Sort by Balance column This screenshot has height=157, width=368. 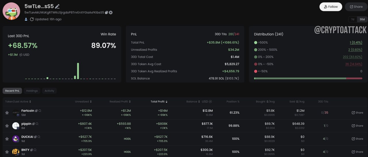pyautogui.click(x=193, y=102)
